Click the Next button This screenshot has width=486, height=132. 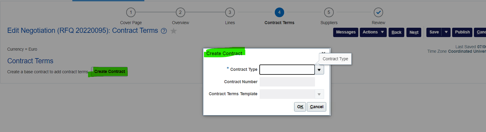click(414, 32)
